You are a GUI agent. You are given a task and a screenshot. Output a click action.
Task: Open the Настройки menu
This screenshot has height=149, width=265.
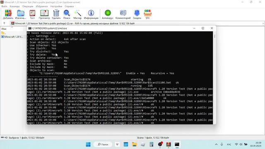56,7
